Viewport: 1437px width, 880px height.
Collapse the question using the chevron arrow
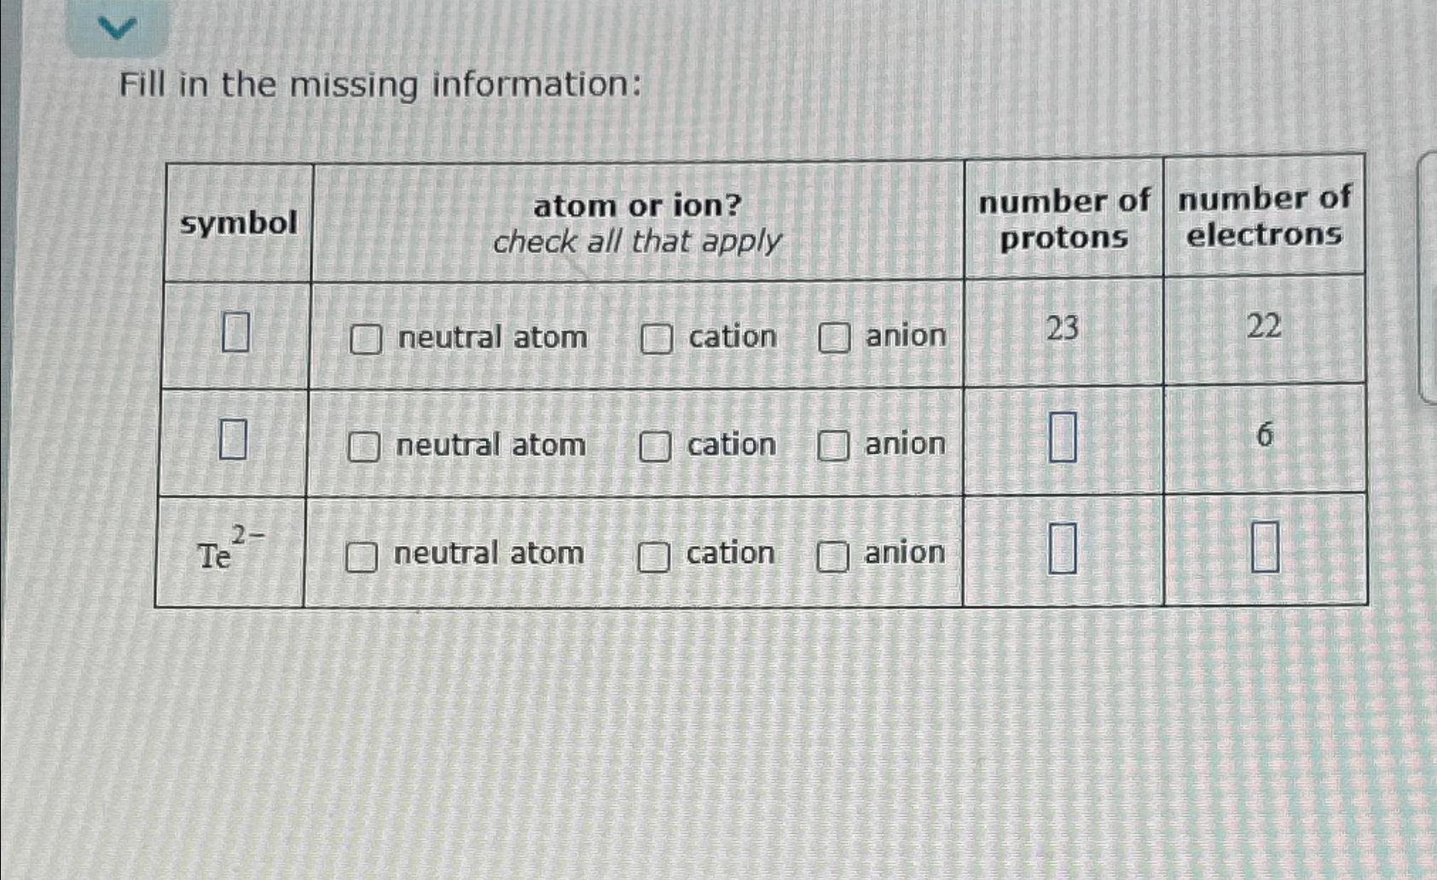[x=118, y=26]
